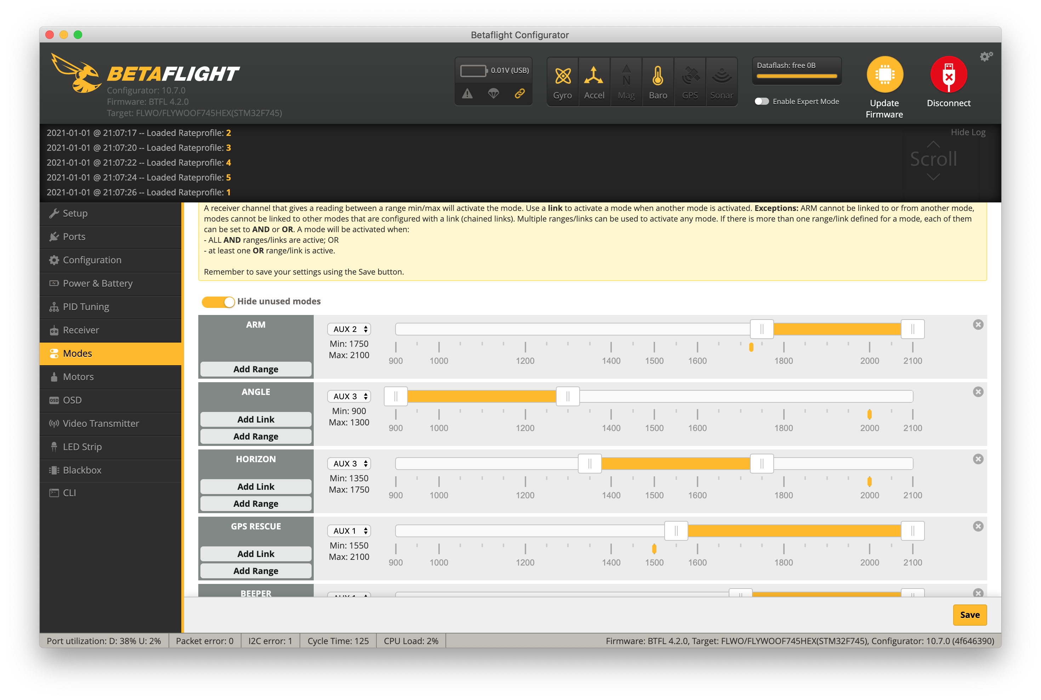Open the settings gear icon at top right

pos(986,56)
